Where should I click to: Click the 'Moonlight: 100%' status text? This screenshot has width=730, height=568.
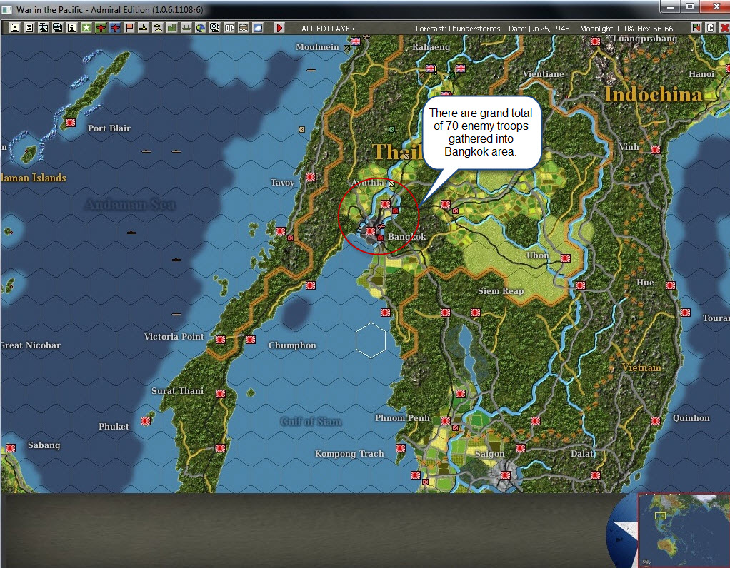(607, 29)
